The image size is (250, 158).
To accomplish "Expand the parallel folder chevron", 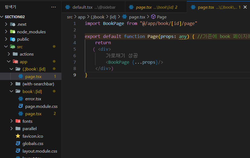I will coord(11,128).
